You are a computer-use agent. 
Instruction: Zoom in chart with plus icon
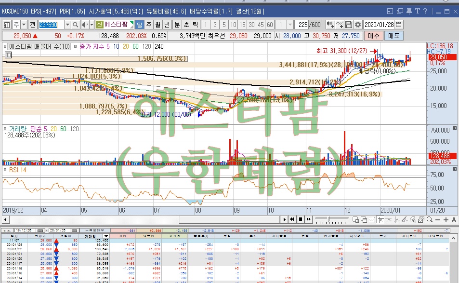point(446,220)
